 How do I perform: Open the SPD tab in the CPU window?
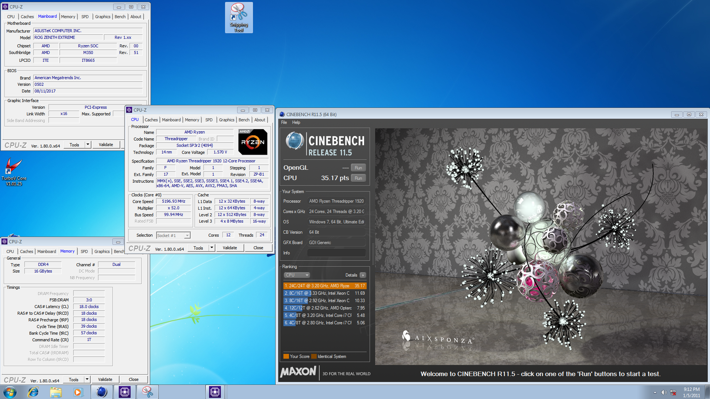[x=209, y=120]
